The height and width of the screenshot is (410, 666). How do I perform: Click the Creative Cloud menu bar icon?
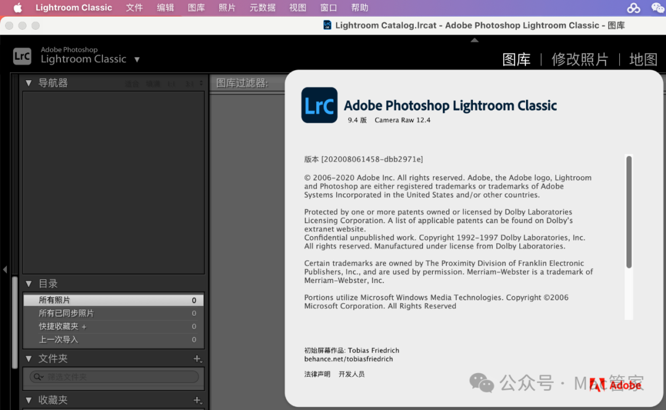coord(633,7)
